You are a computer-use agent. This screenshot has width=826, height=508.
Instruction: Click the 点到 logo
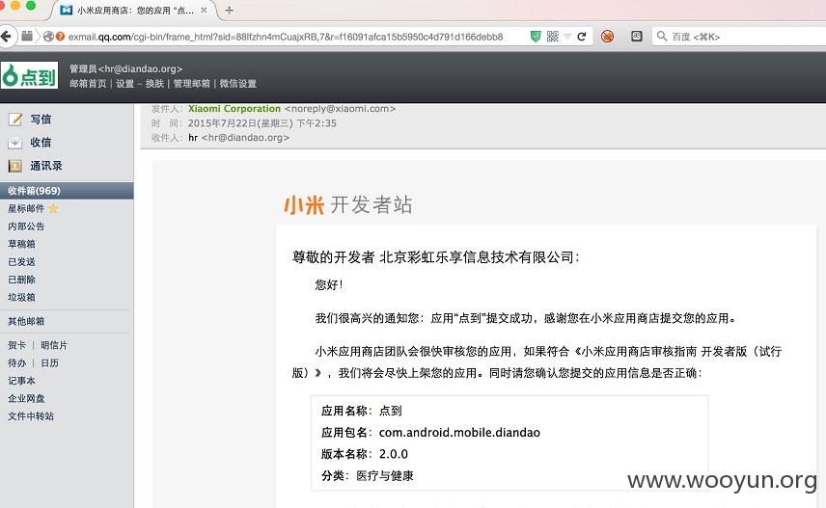pyautogui.click(x=30, y=76)
